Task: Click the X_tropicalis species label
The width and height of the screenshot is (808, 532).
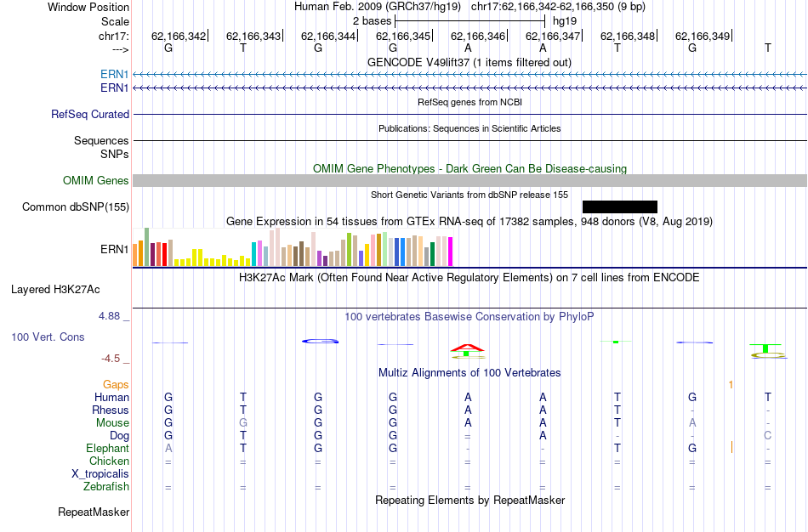Action: click(100, 474)
